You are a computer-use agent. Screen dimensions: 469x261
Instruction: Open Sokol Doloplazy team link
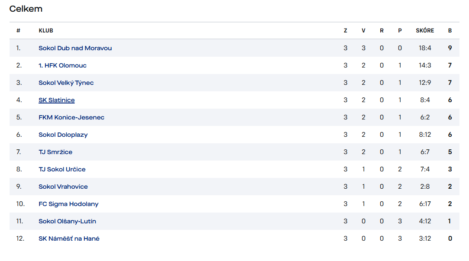tap(63, 135)
